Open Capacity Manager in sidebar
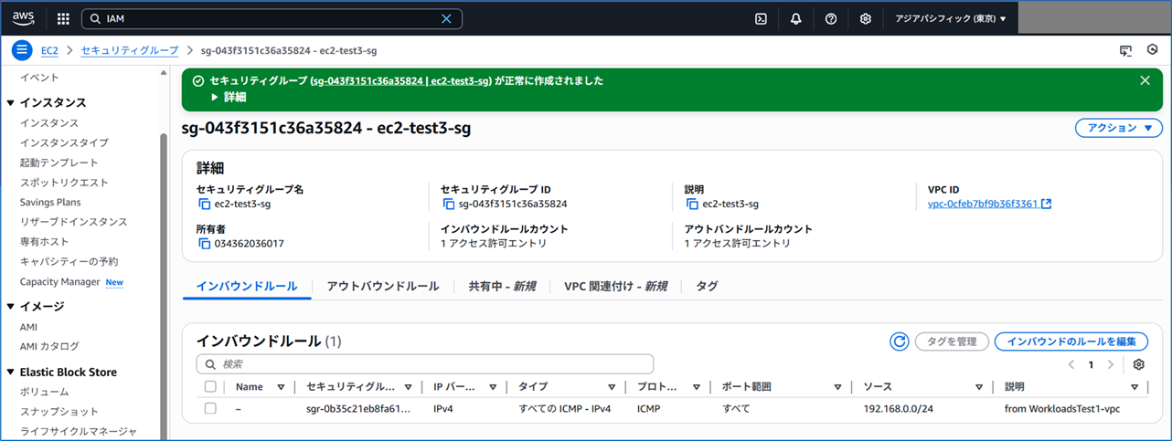The width and height of the screenshot is (1172, 441). (60, 282)
